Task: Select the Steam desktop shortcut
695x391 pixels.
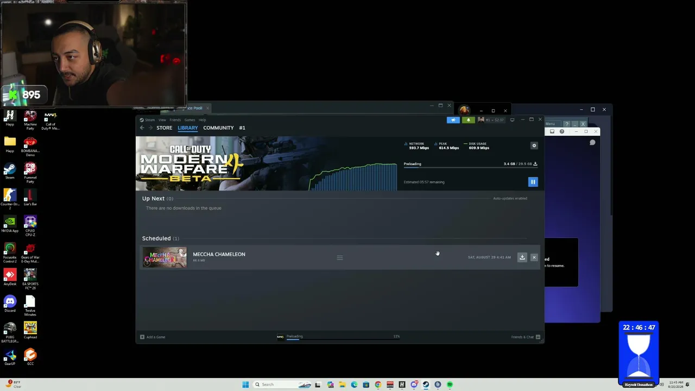Action: pyautogui.click(x=10, y=172)
